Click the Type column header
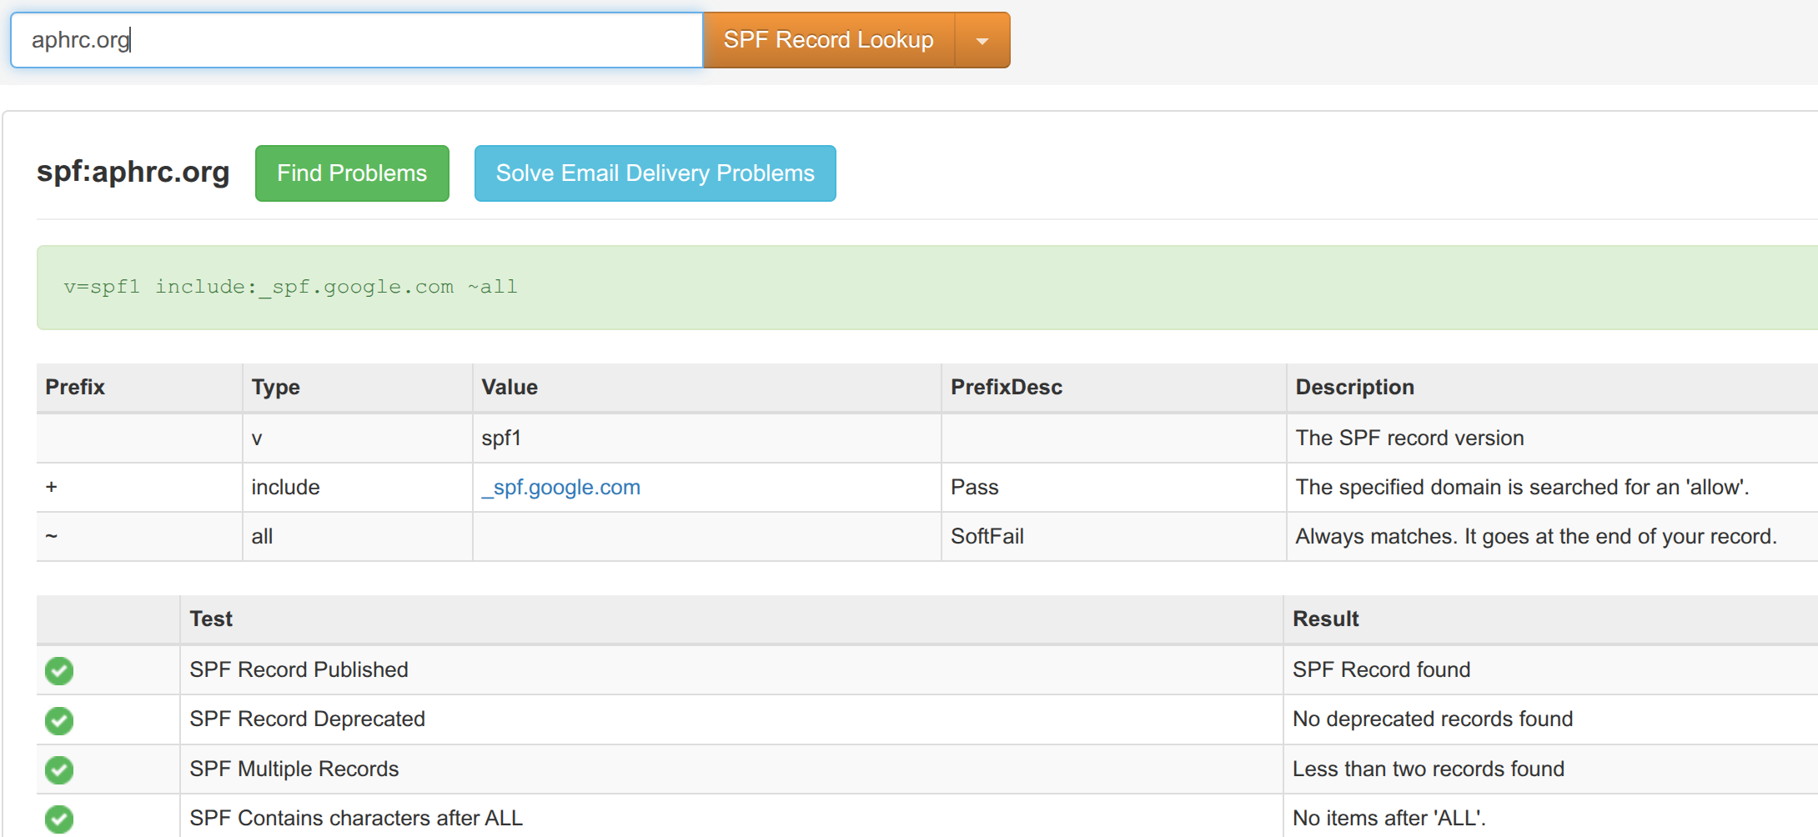Viewport: 1818px width, 837px height. (x=276, y=388)
